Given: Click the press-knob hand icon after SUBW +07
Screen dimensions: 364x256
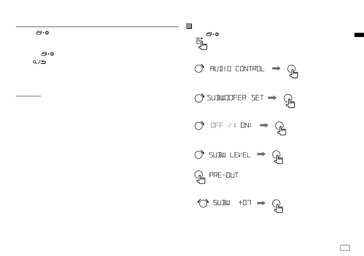Looking at the screenshot, I should 278,206.
